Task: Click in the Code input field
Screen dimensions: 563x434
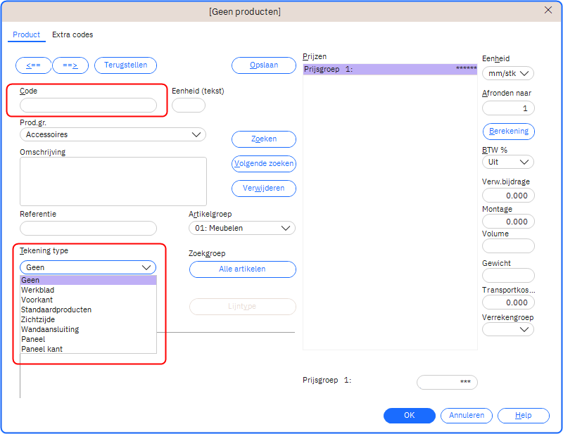Action: tap(88, 106)
